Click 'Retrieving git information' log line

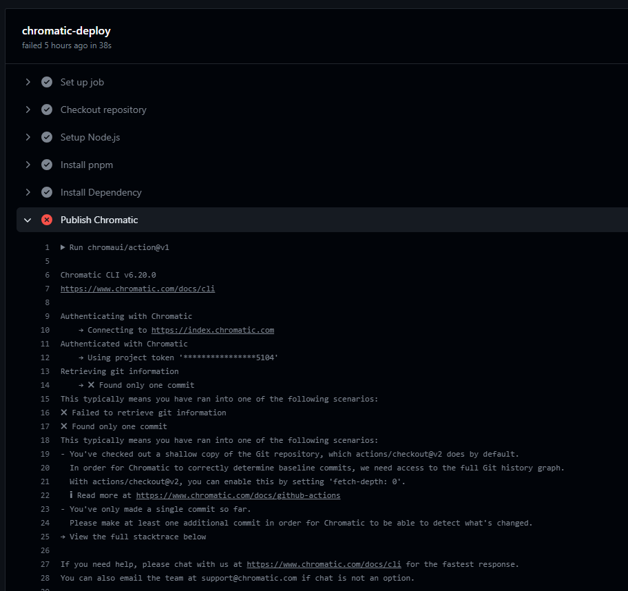point(119,371)
